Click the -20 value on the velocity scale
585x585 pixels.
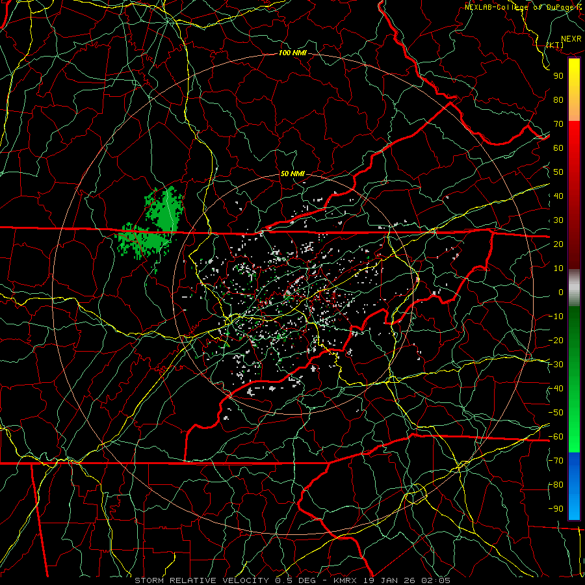[x=556, y=340]
